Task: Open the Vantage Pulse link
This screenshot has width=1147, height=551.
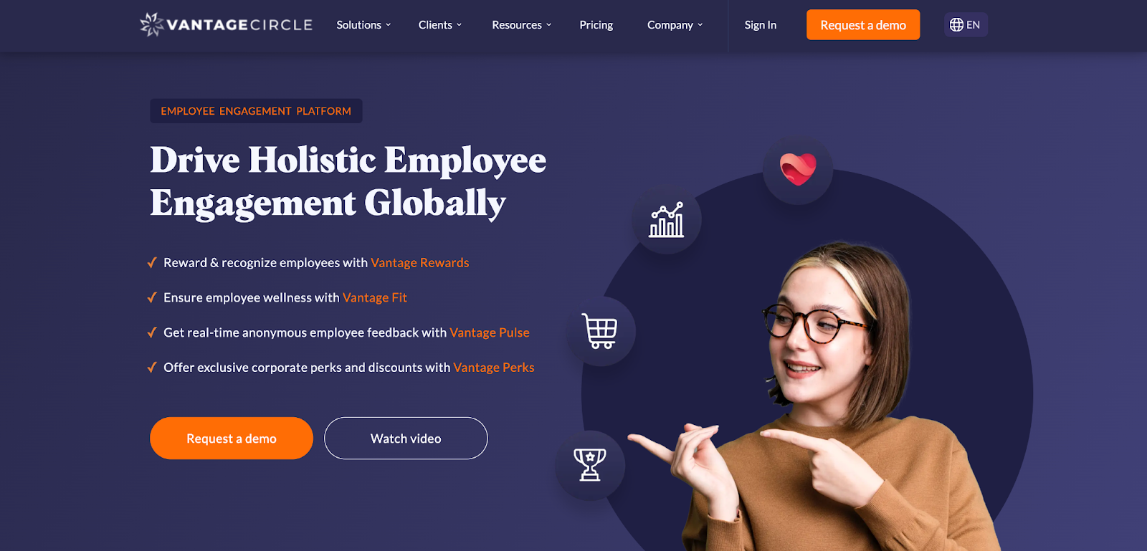Action: tap(490, 332)
